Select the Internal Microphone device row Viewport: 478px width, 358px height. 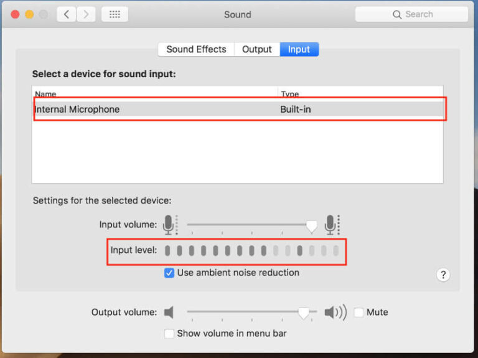tap(237, 109)
